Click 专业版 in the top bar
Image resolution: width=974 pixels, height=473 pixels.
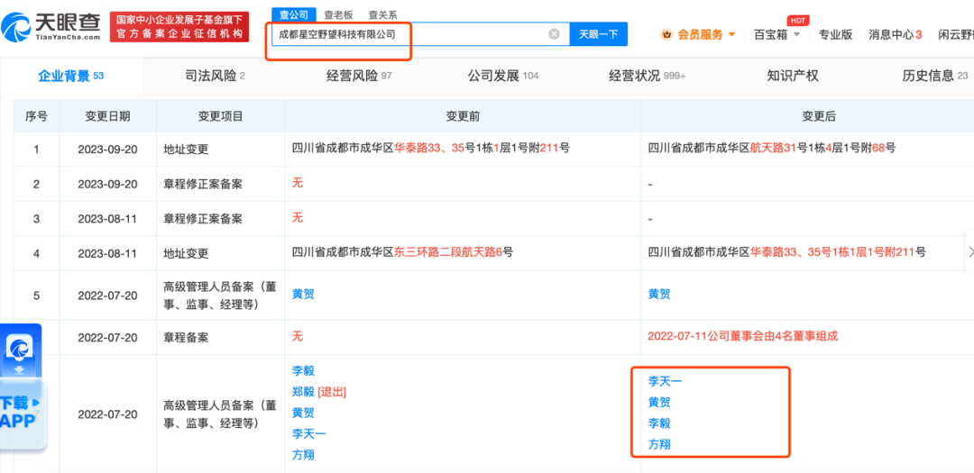[835, 34]
